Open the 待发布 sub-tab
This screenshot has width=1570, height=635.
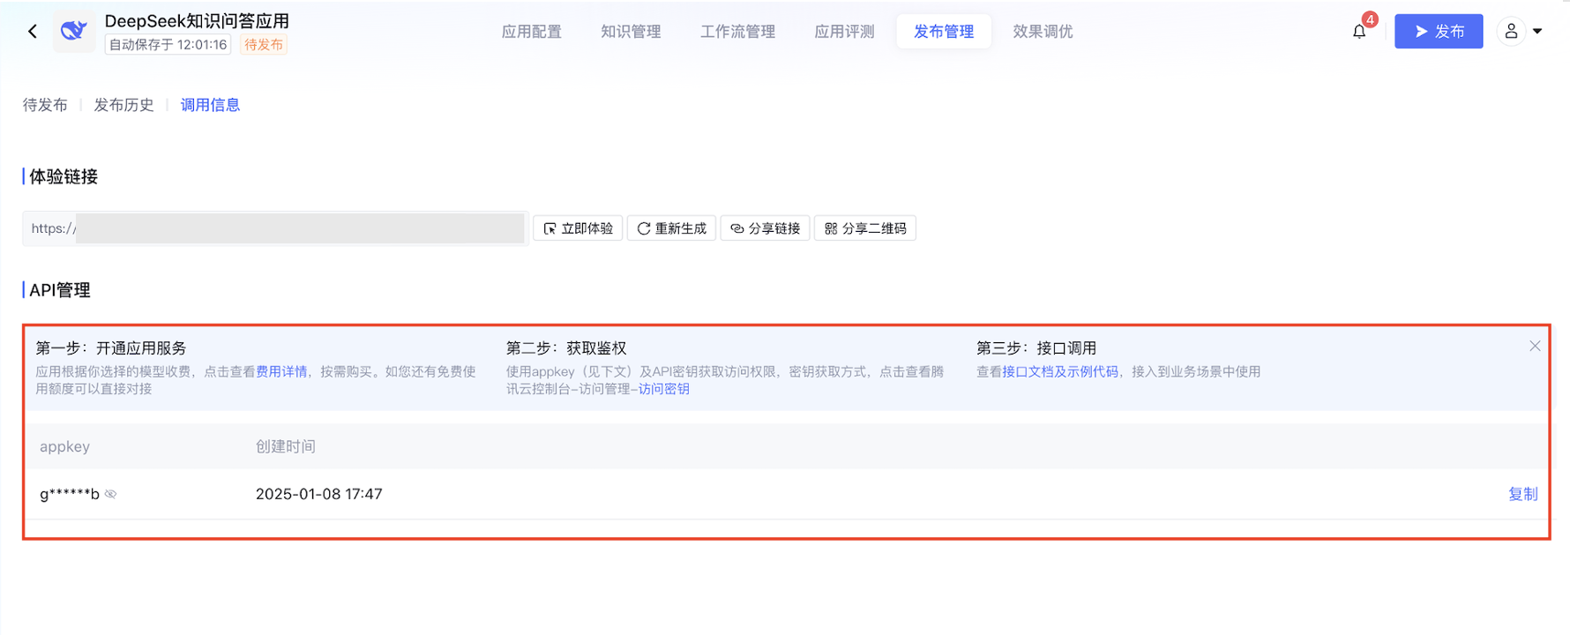45,105
